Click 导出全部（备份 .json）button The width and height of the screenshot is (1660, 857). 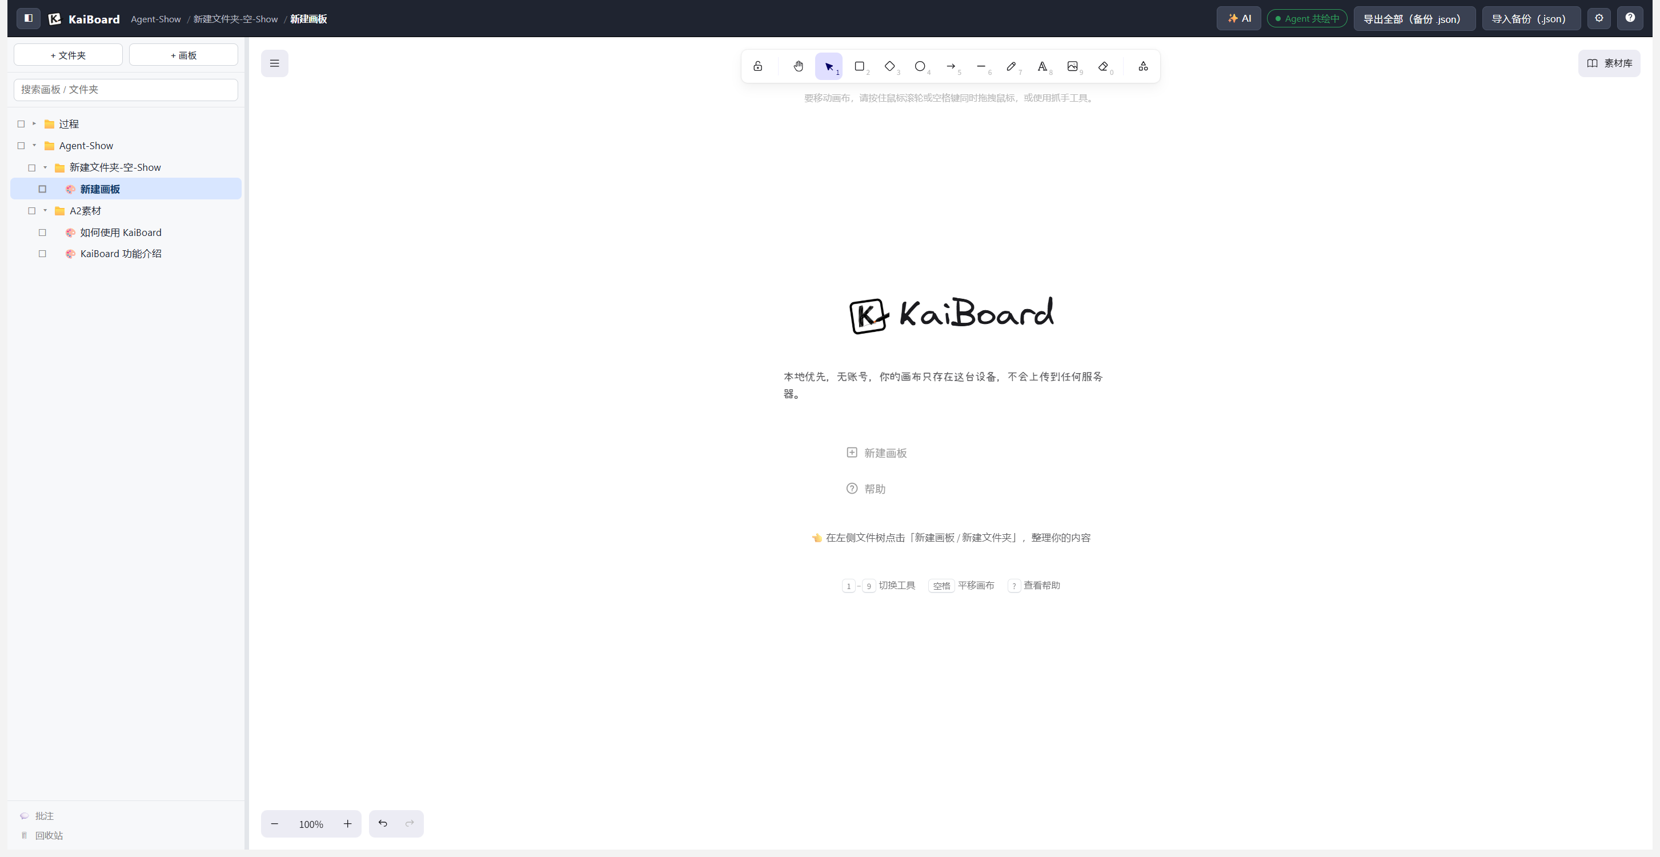[x=1414, y=18]
